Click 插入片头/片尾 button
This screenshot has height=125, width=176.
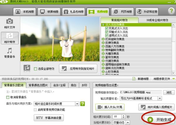pos(110,107)
